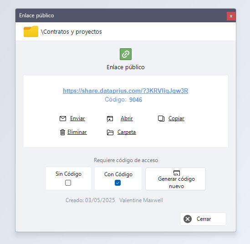Click Generar código nuevo button
Screen dimensions: 250x244
point(175,179)
